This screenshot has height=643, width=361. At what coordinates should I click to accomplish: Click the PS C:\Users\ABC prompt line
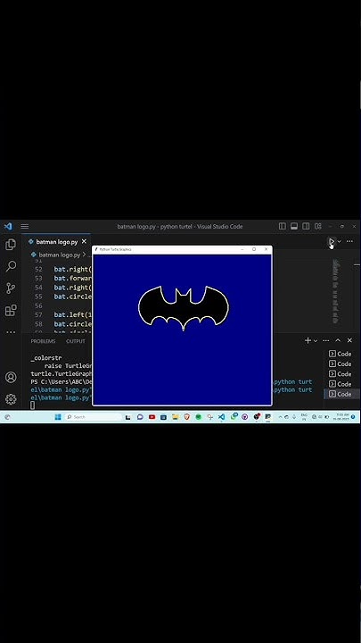62,382
